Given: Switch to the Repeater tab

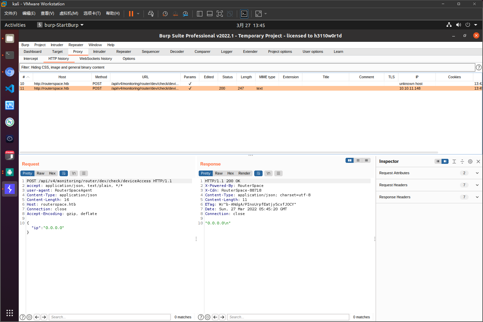Looking at the screenshot, I should [123, 52].
